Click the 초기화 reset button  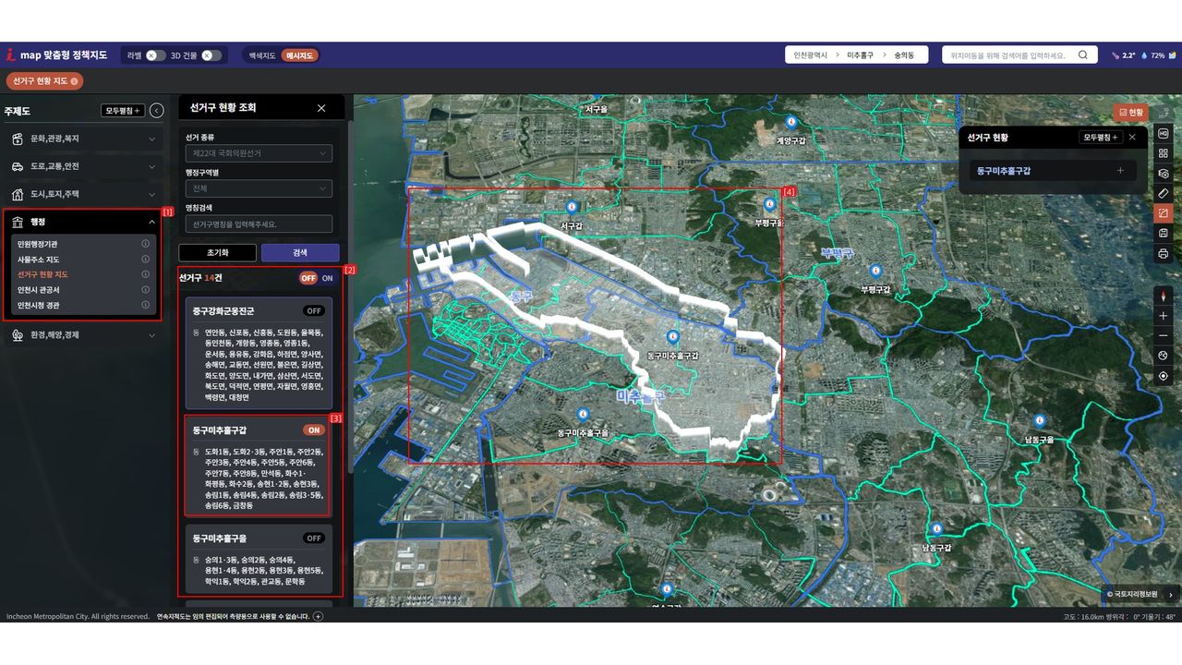[x=217, y=252]
